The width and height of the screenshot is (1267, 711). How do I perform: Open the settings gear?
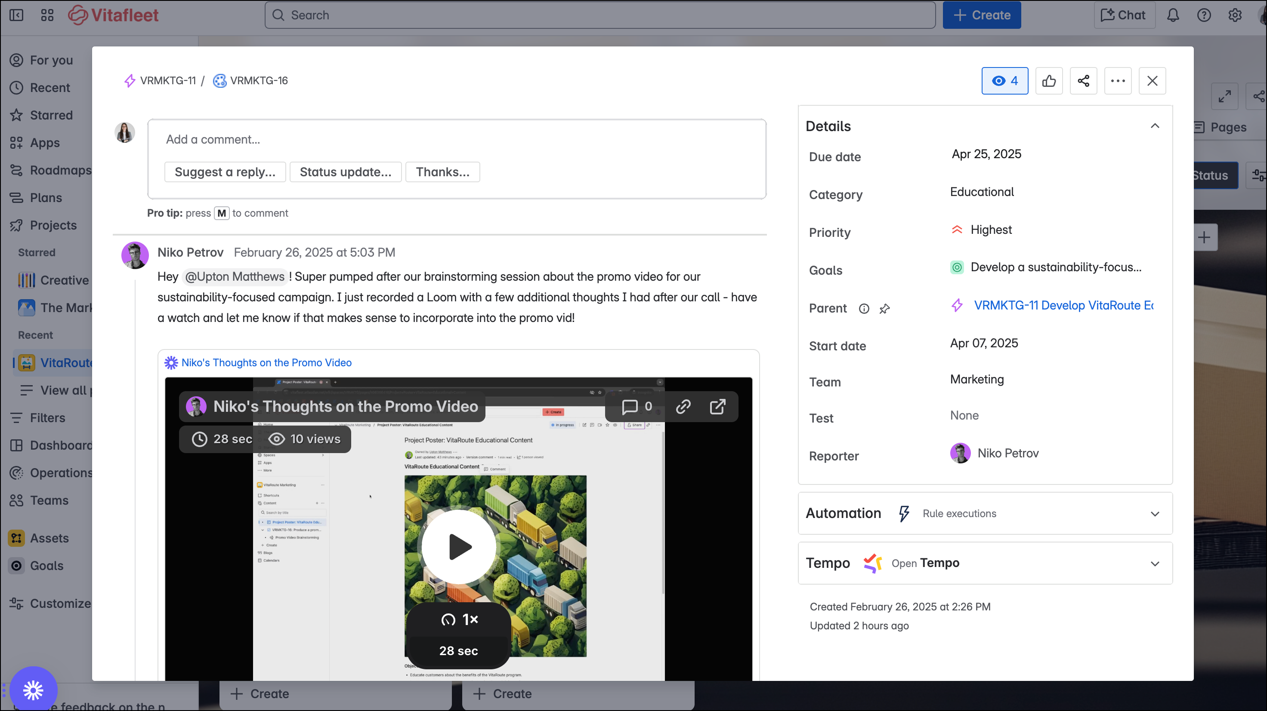(x=1235, y=15)
